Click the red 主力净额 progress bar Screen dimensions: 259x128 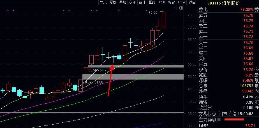pos(234,119)
